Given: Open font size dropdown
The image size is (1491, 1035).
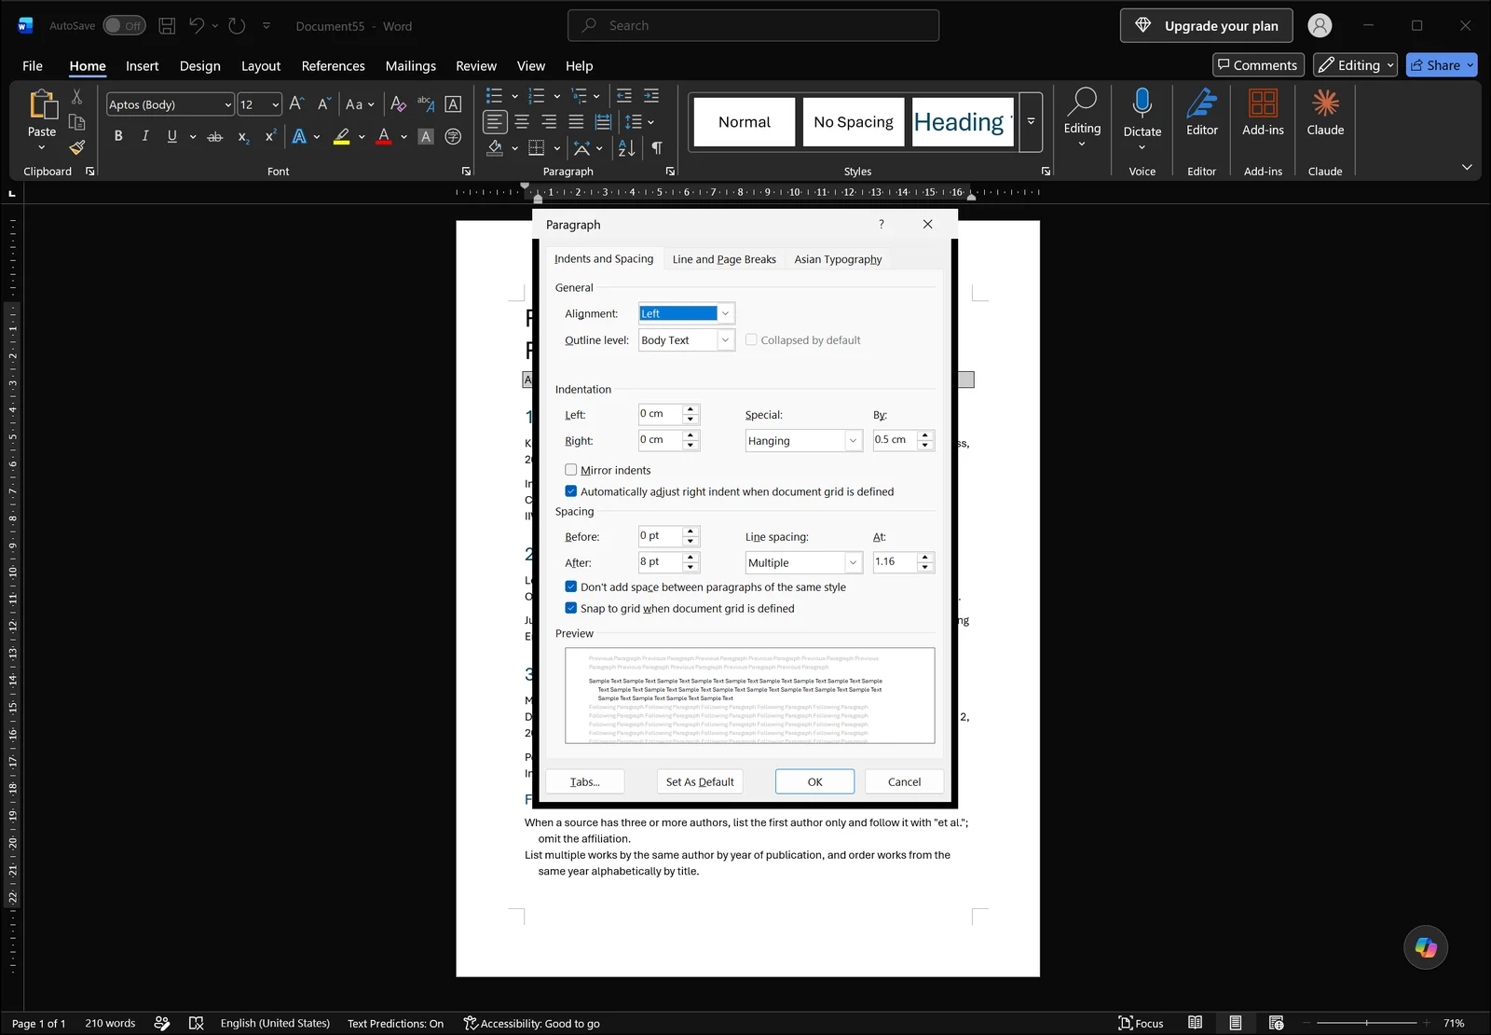Looking at the screenshot, I should (276, 104).
